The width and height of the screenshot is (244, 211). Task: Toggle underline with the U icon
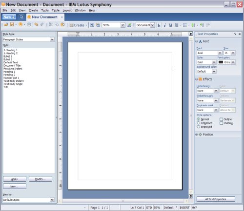170,25
